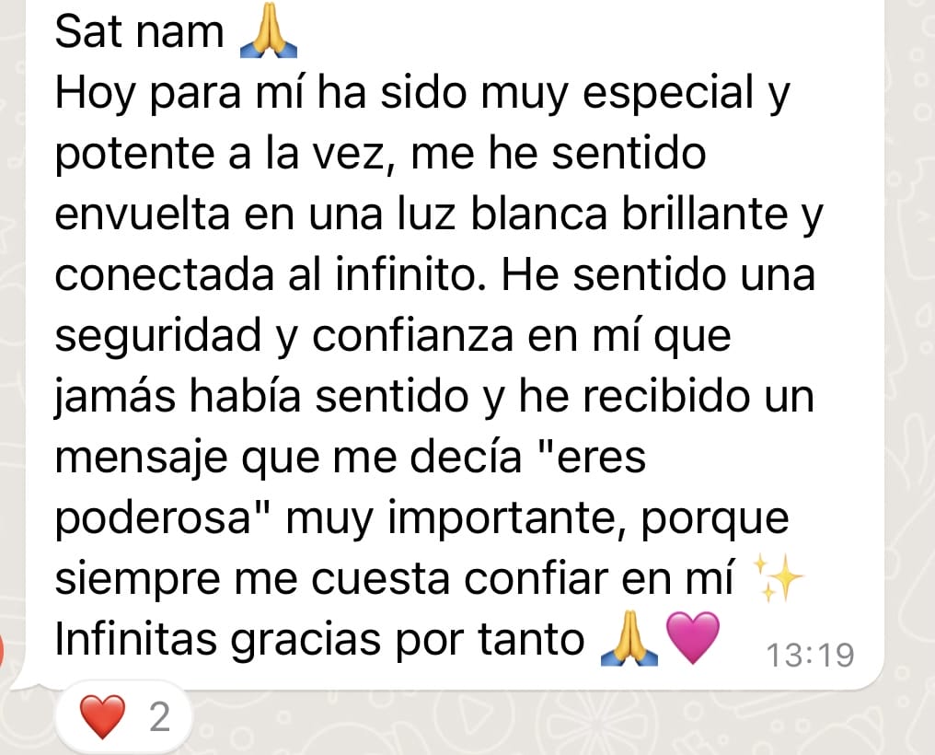Tap the text 'conectada al infinito'
This screenshot has width=935, height=755.
(270, 274)
